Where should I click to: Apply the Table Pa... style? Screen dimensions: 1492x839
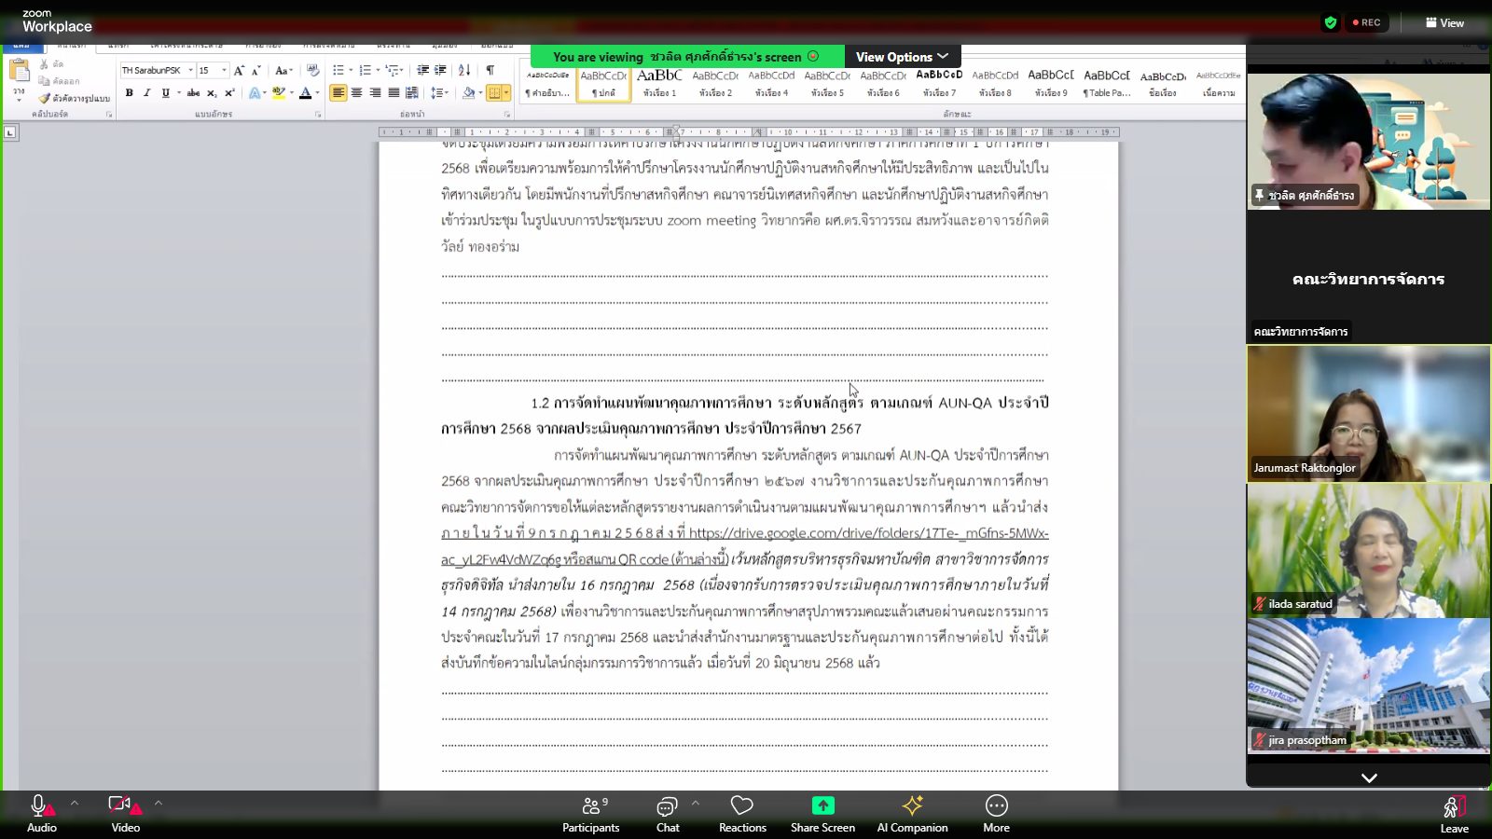point(1107,83)
